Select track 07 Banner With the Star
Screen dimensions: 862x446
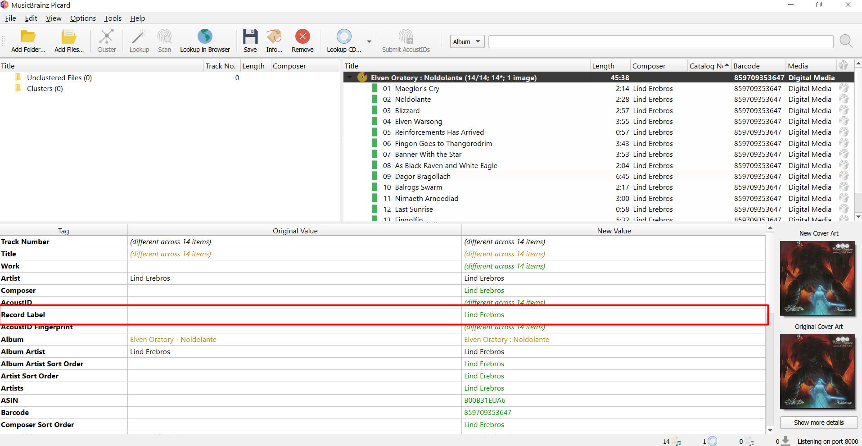tap(428, 154)
